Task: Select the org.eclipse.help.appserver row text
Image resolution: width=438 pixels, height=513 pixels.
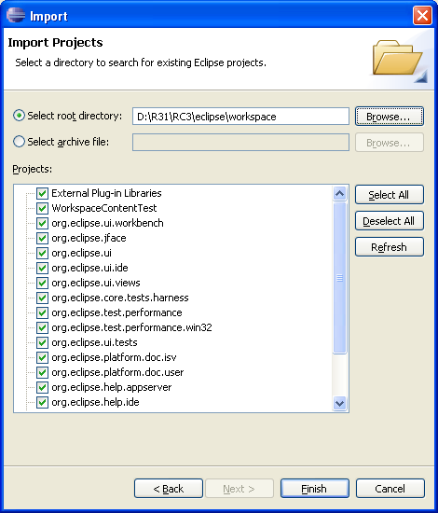Action: 112,387
